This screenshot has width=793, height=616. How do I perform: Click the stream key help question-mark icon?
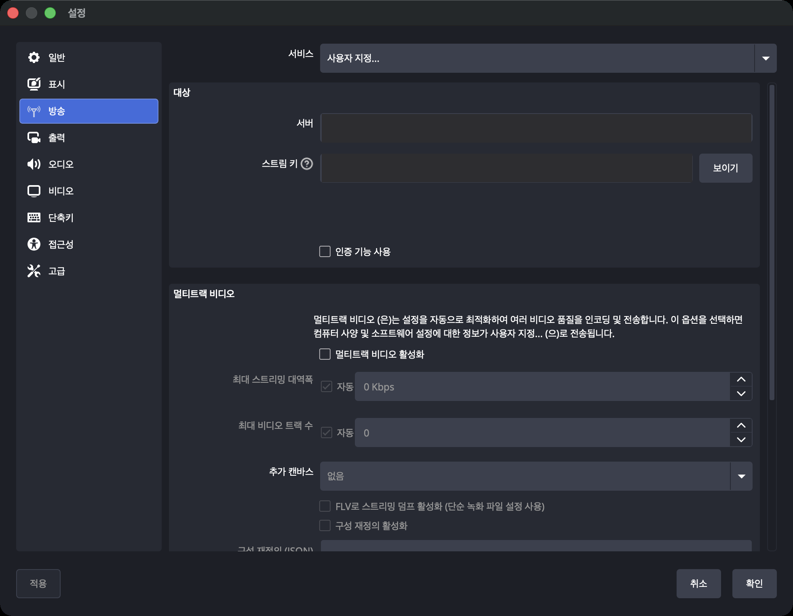307,164
